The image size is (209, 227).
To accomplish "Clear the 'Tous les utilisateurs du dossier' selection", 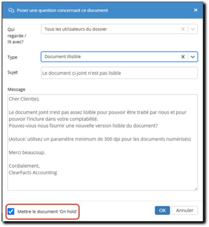I will (183, 29).
